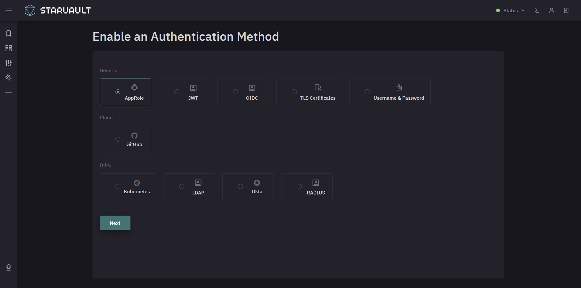Select the RADIUS radio button
This screenshot has height=288, width=581.
[x=299, y=186]
